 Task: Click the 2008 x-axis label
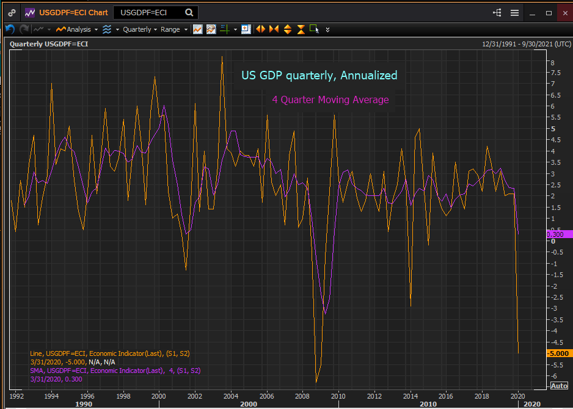[302, 396]
